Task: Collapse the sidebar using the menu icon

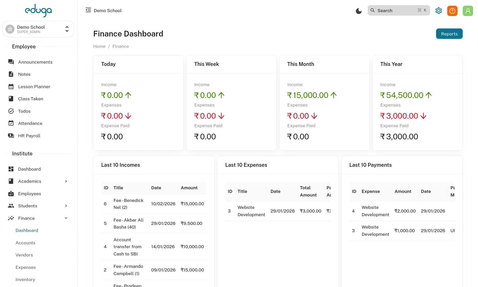Action: click(88, 10)
